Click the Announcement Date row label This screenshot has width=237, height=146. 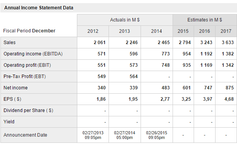(x=25, y=135)
